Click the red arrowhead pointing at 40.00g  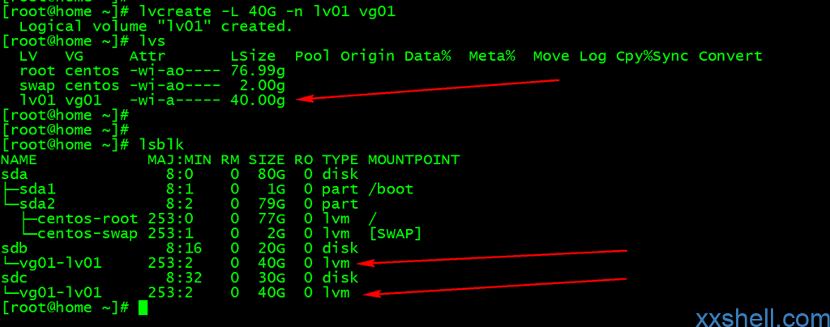(x=305, y=98)
